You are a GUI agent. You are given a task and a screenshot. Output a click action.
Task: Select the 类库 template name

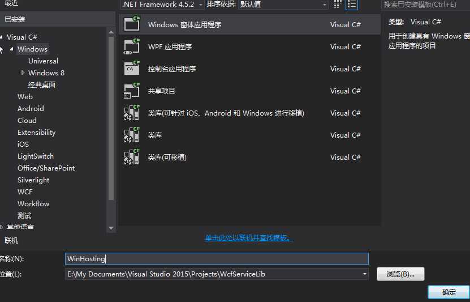point(155,135)
